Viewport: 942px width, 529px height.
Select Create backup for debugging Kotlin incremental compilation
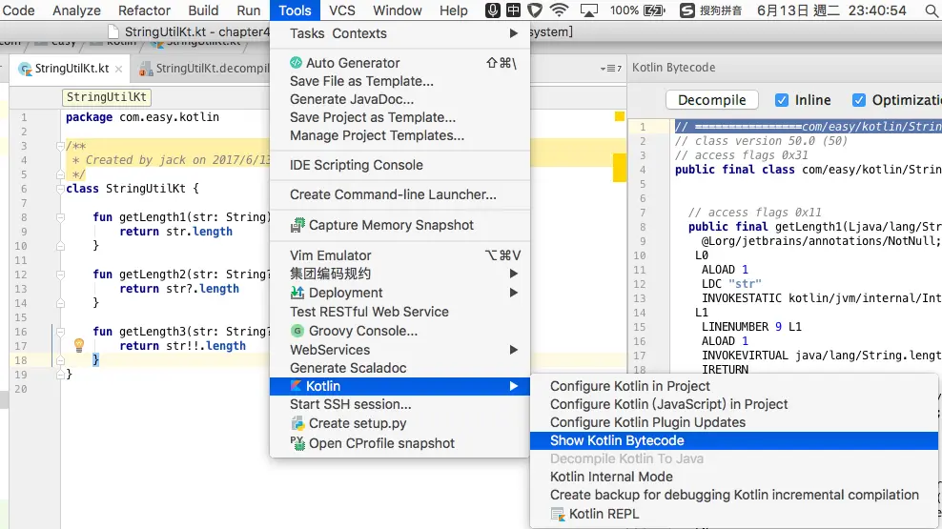point(734,495)
